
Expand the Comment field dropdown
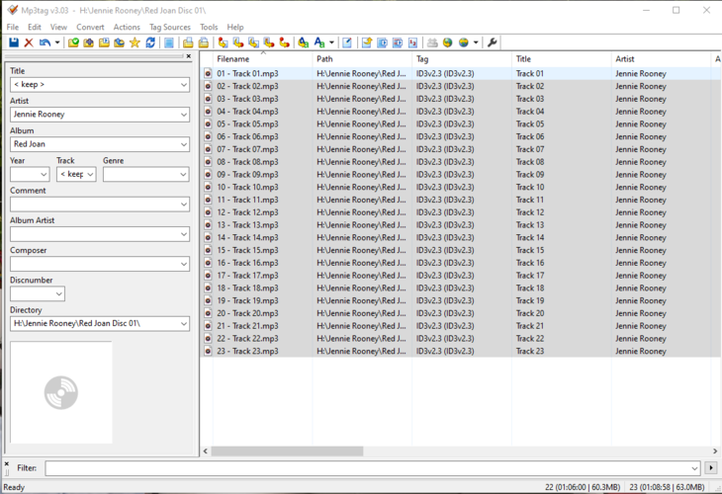[184, 205]
